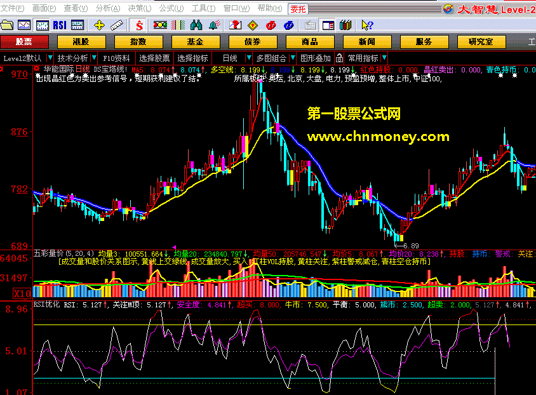The width and height of the screenshot is (536, 395).
Task: Click the chart icon just right of RSI
Action: click(77, 25)
